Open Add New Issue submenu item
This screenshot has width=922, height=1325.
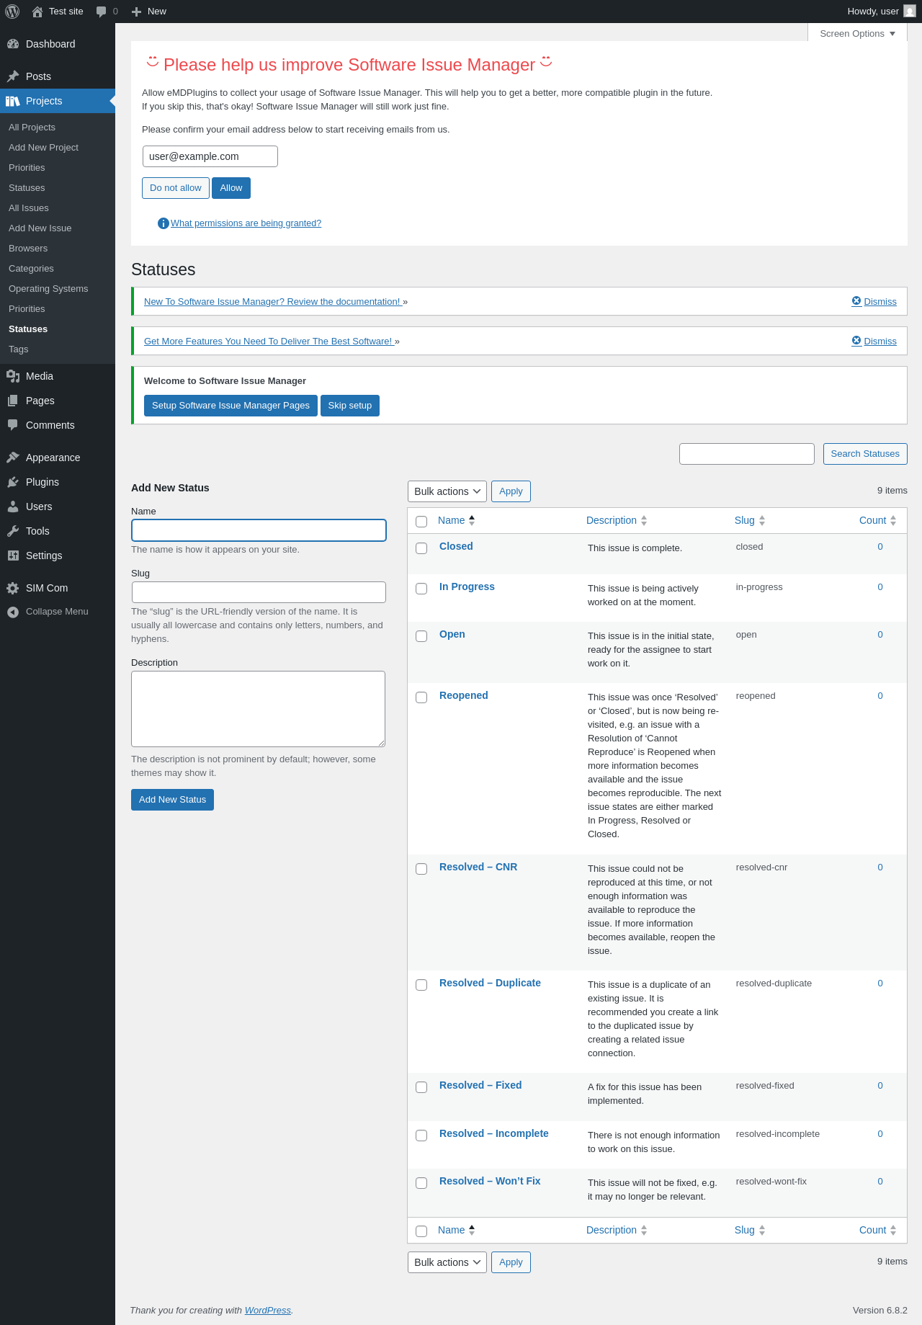tap(40, 228)
